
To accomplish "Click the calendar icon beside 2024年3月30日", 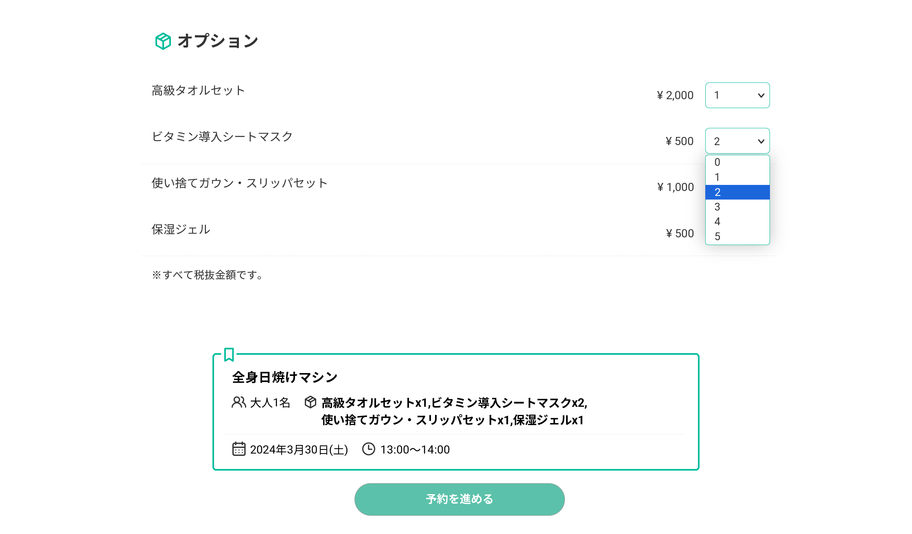I will click(x=239, y=449).
